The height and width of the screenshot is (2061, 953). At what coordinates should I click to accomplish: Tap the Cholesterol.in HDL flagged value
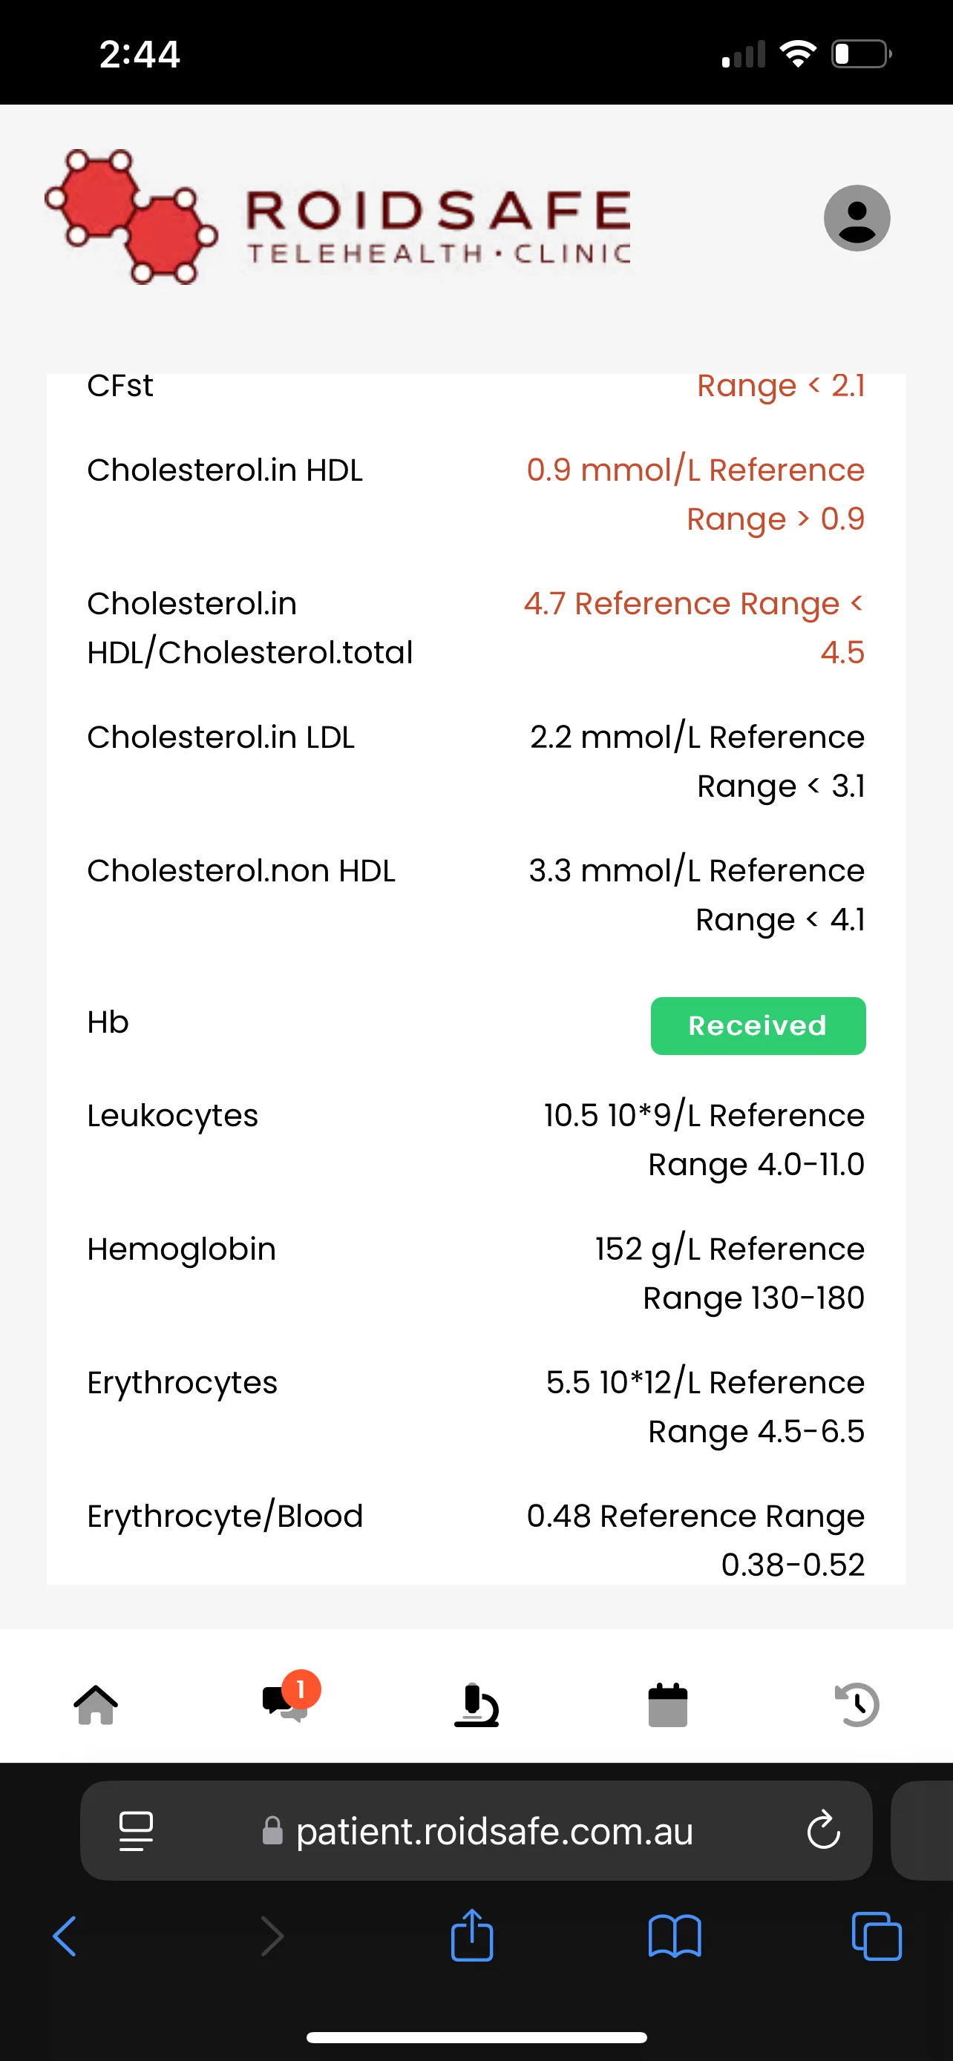click(695, 493)
